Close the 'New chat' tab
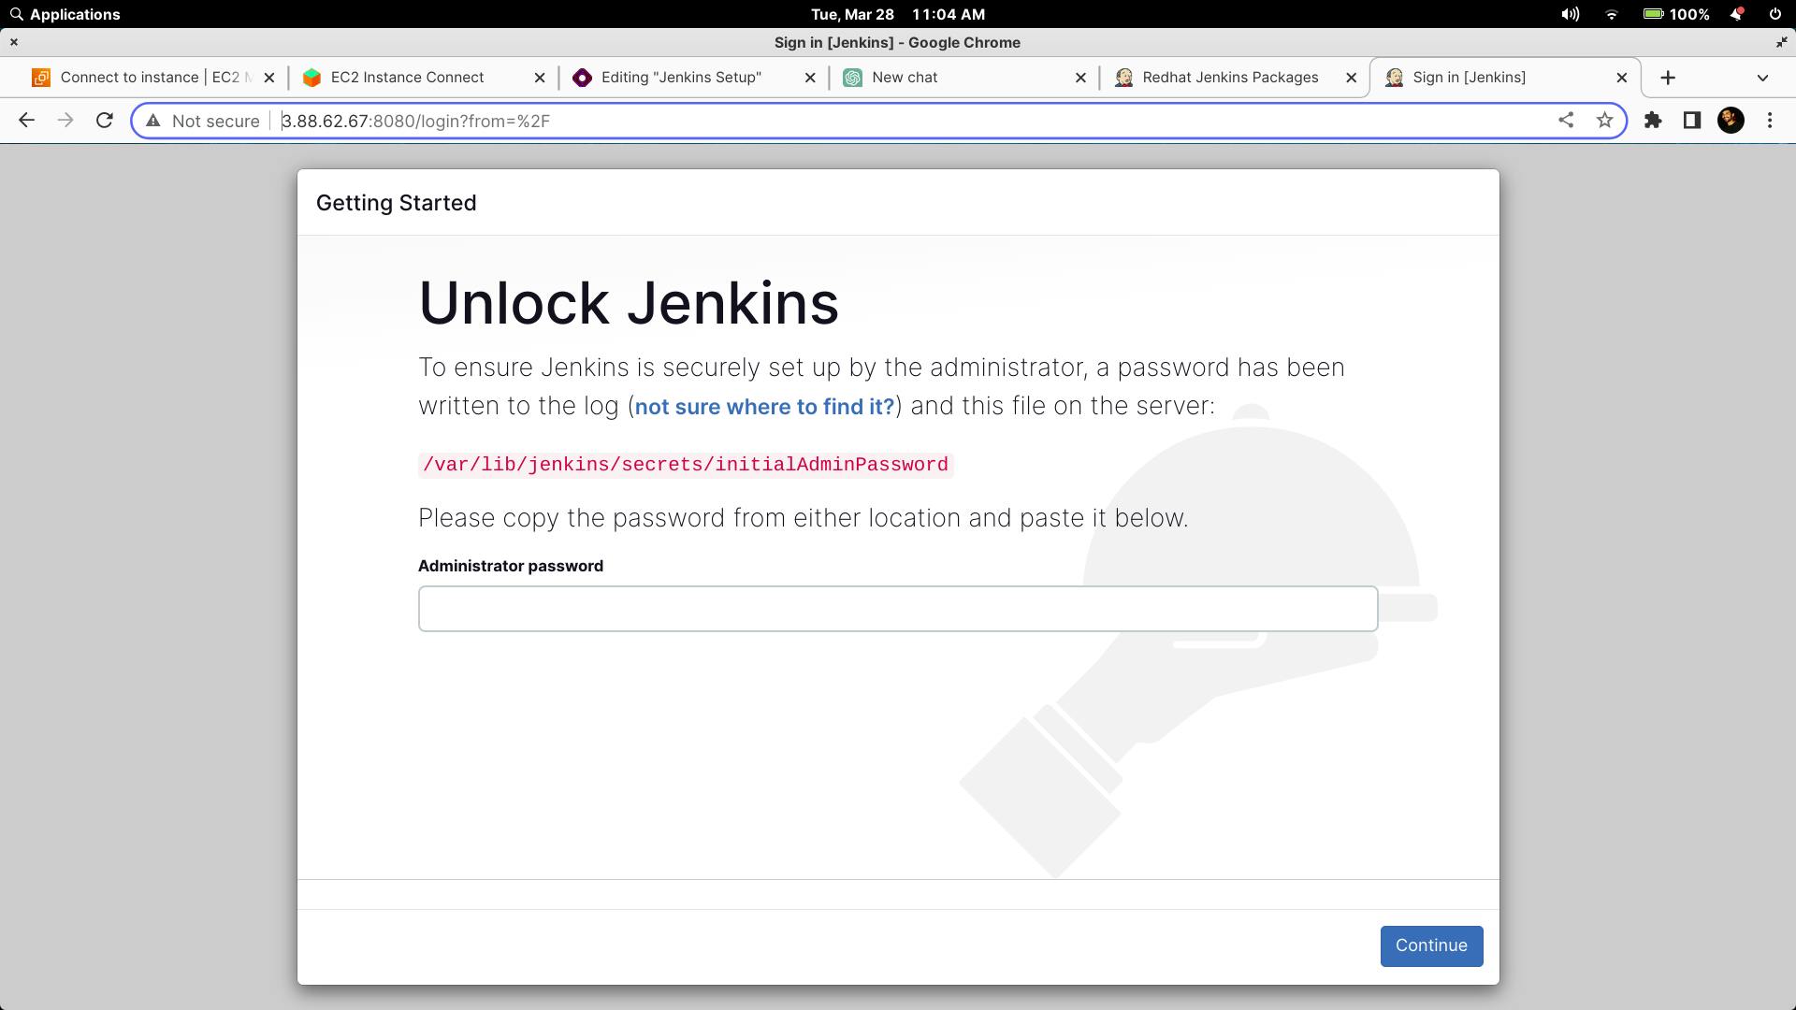 click(1080, 78)
